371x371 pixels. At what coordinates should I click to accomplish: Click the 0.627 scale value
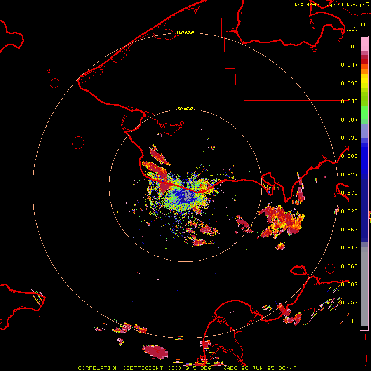(x=349, y=175)
